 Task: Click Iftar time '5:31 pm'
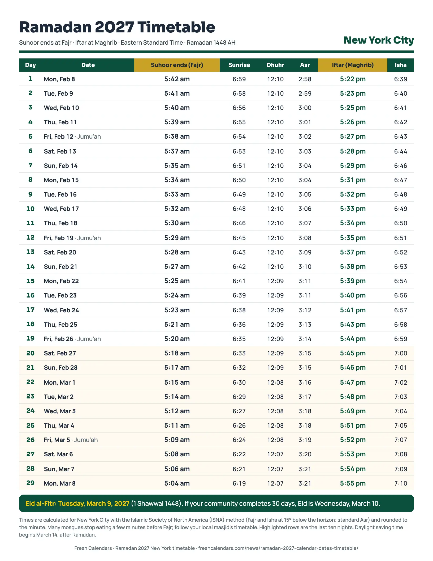(x=353, y=180)
